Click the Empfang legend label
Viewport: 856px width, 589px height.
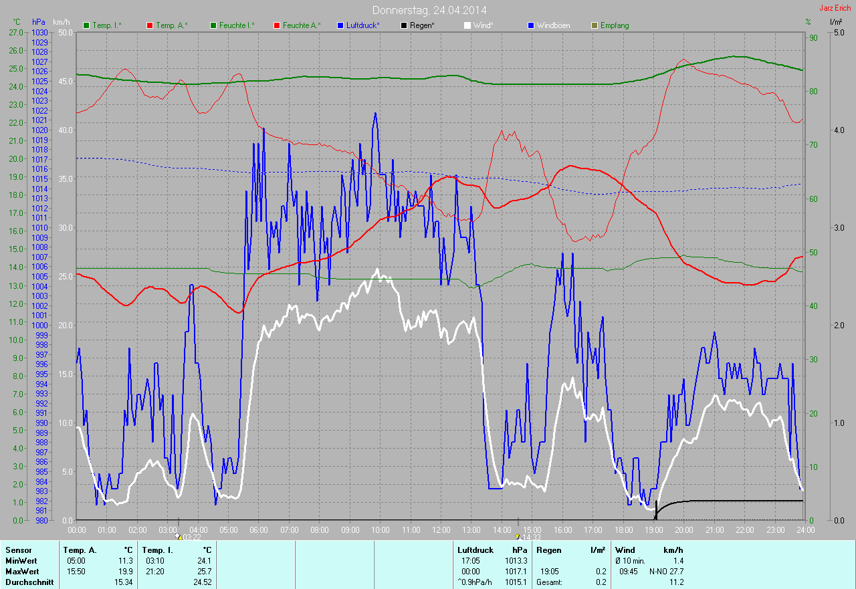pos(615,25)
